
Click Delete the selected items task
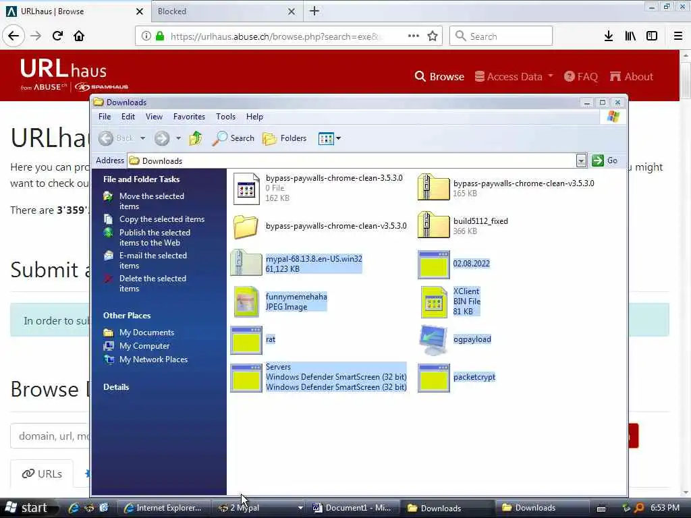tap(153, 283)
